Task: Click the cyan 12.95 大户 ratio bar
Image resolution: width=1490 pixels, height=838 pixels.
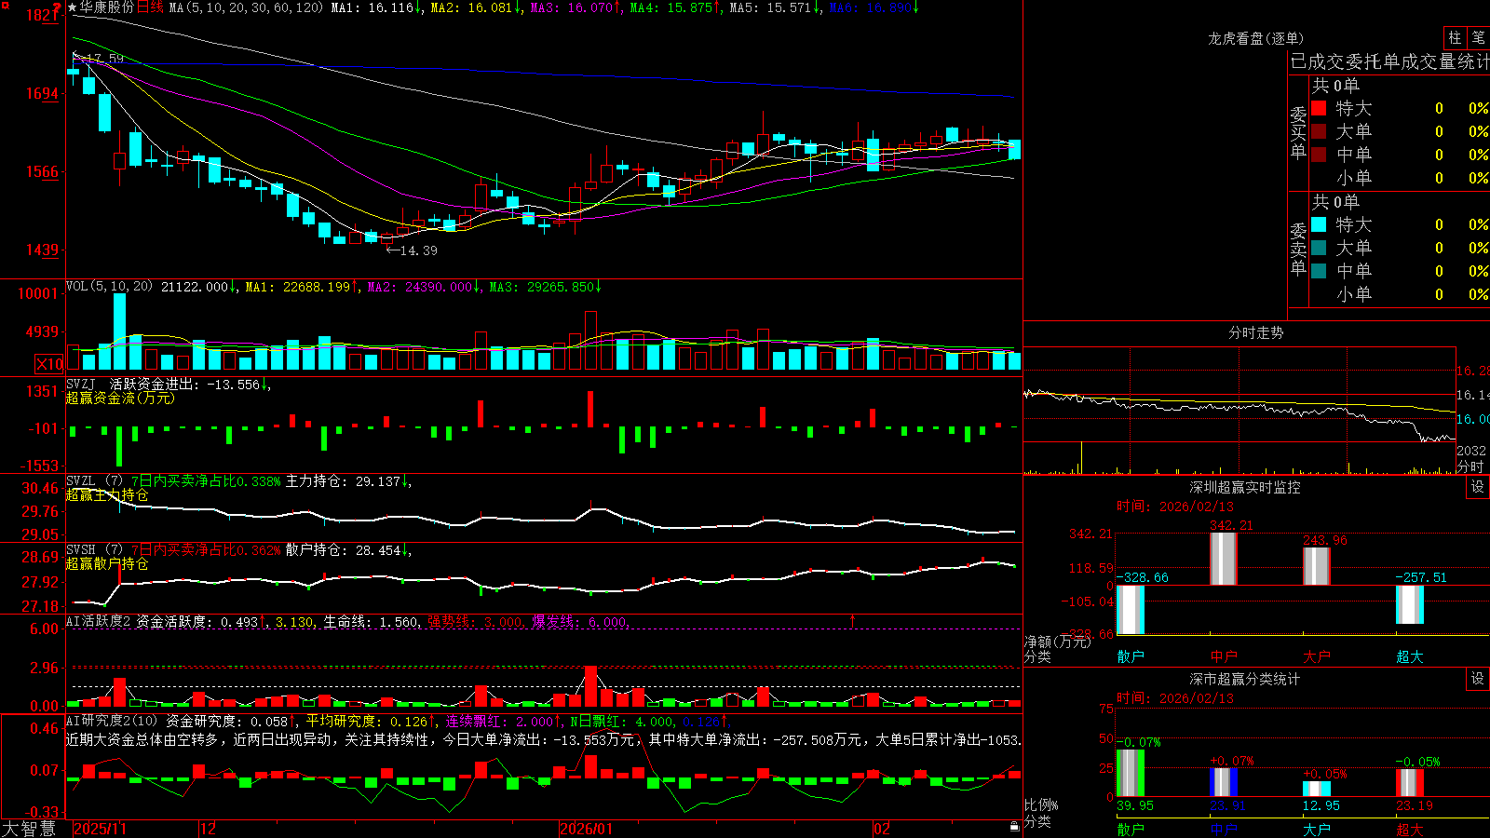Action: pos(1316,789)
